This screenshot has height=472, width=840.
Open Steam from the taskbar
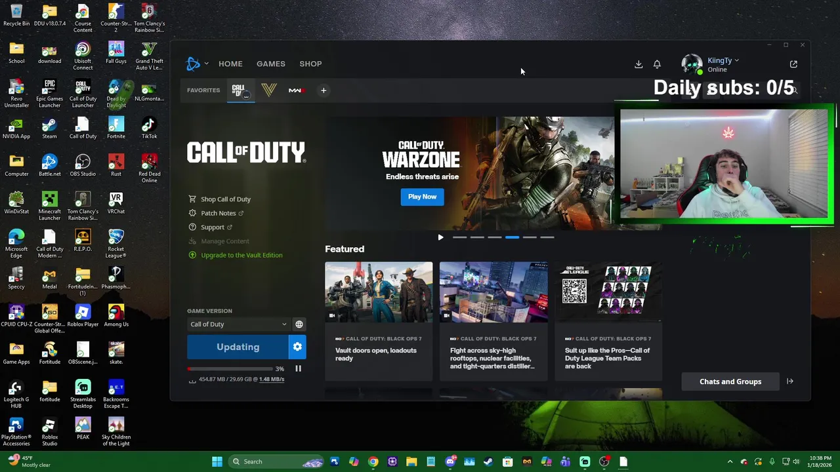(488, 462)
